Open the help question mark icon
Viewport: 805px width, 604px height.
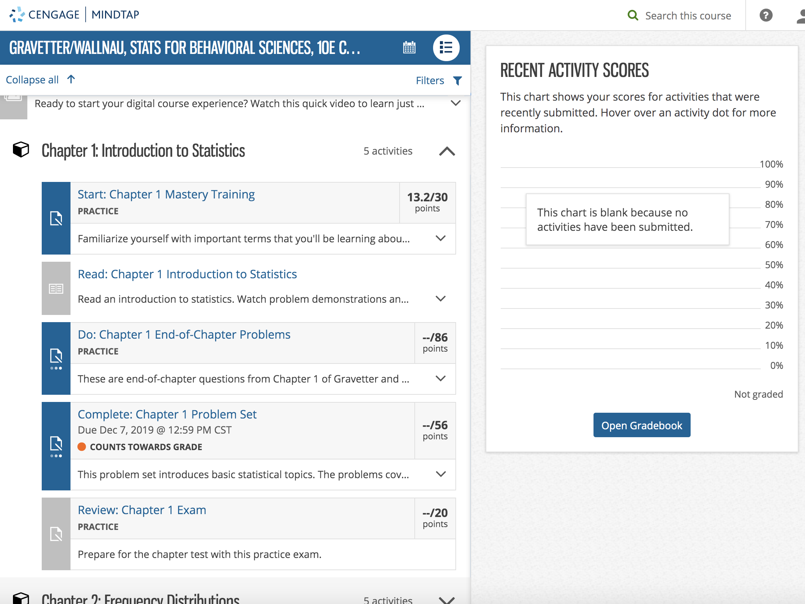click(766, 15)
